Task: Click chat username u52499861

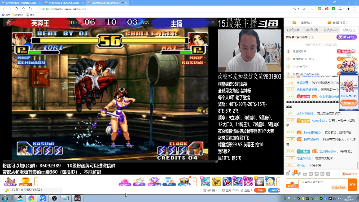Action: pyautogui.click(x=305, y=114)
